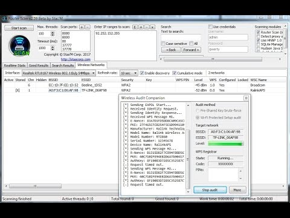Click IP range 92.252.152.205 entry
Viewport: 290px width, 218px height.
pyautogui.click(x=108, y=33)
